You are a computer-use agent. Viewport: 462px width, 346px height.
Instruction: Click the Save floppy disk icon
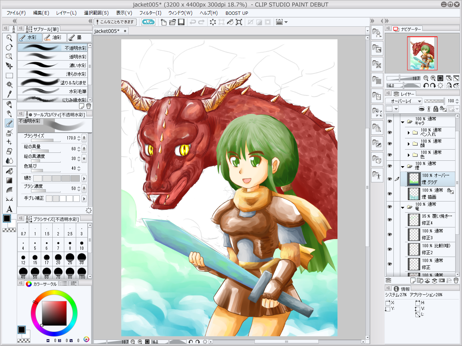click(181, 22)
